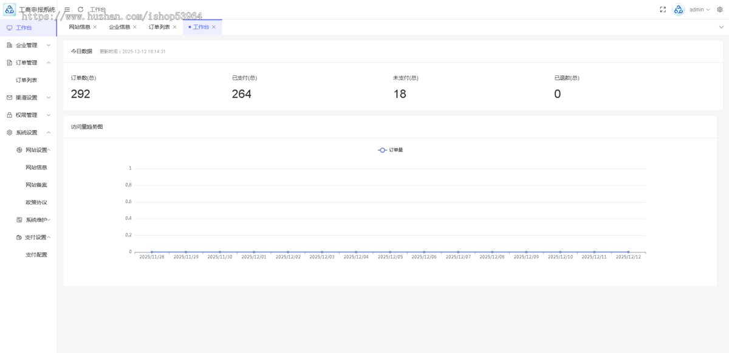
Task: Click the chart data point for 2025/12/05
Action: click(x=390, y=252)
